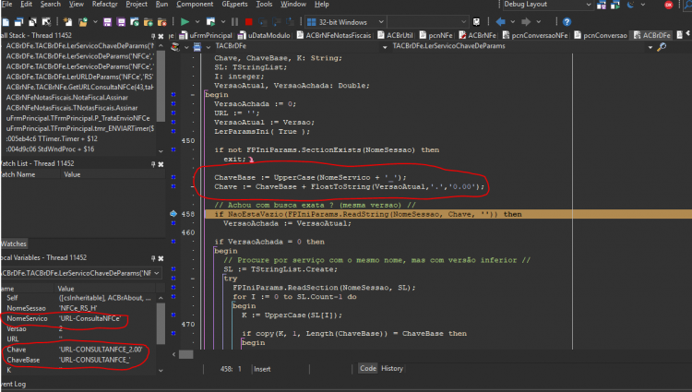Select local variable 'Versao' row
Screen dimensions: 692x392
click(x=78, y=329)
